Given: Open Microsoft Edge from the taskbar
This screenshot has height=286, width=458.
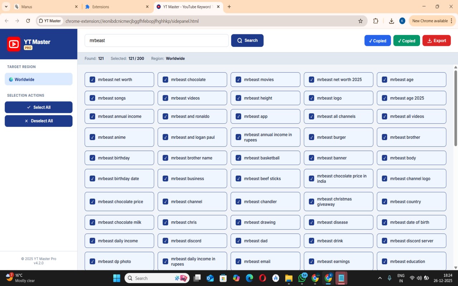Looking at the screenshot, I should 249,278.
